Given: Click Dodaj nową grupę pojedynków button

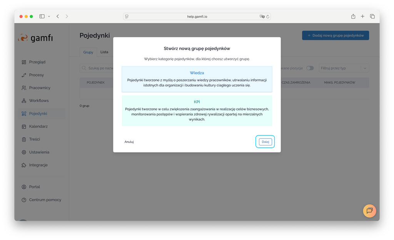Looking at the screenshot, I should pyautogui.click(x=336, y=35).
